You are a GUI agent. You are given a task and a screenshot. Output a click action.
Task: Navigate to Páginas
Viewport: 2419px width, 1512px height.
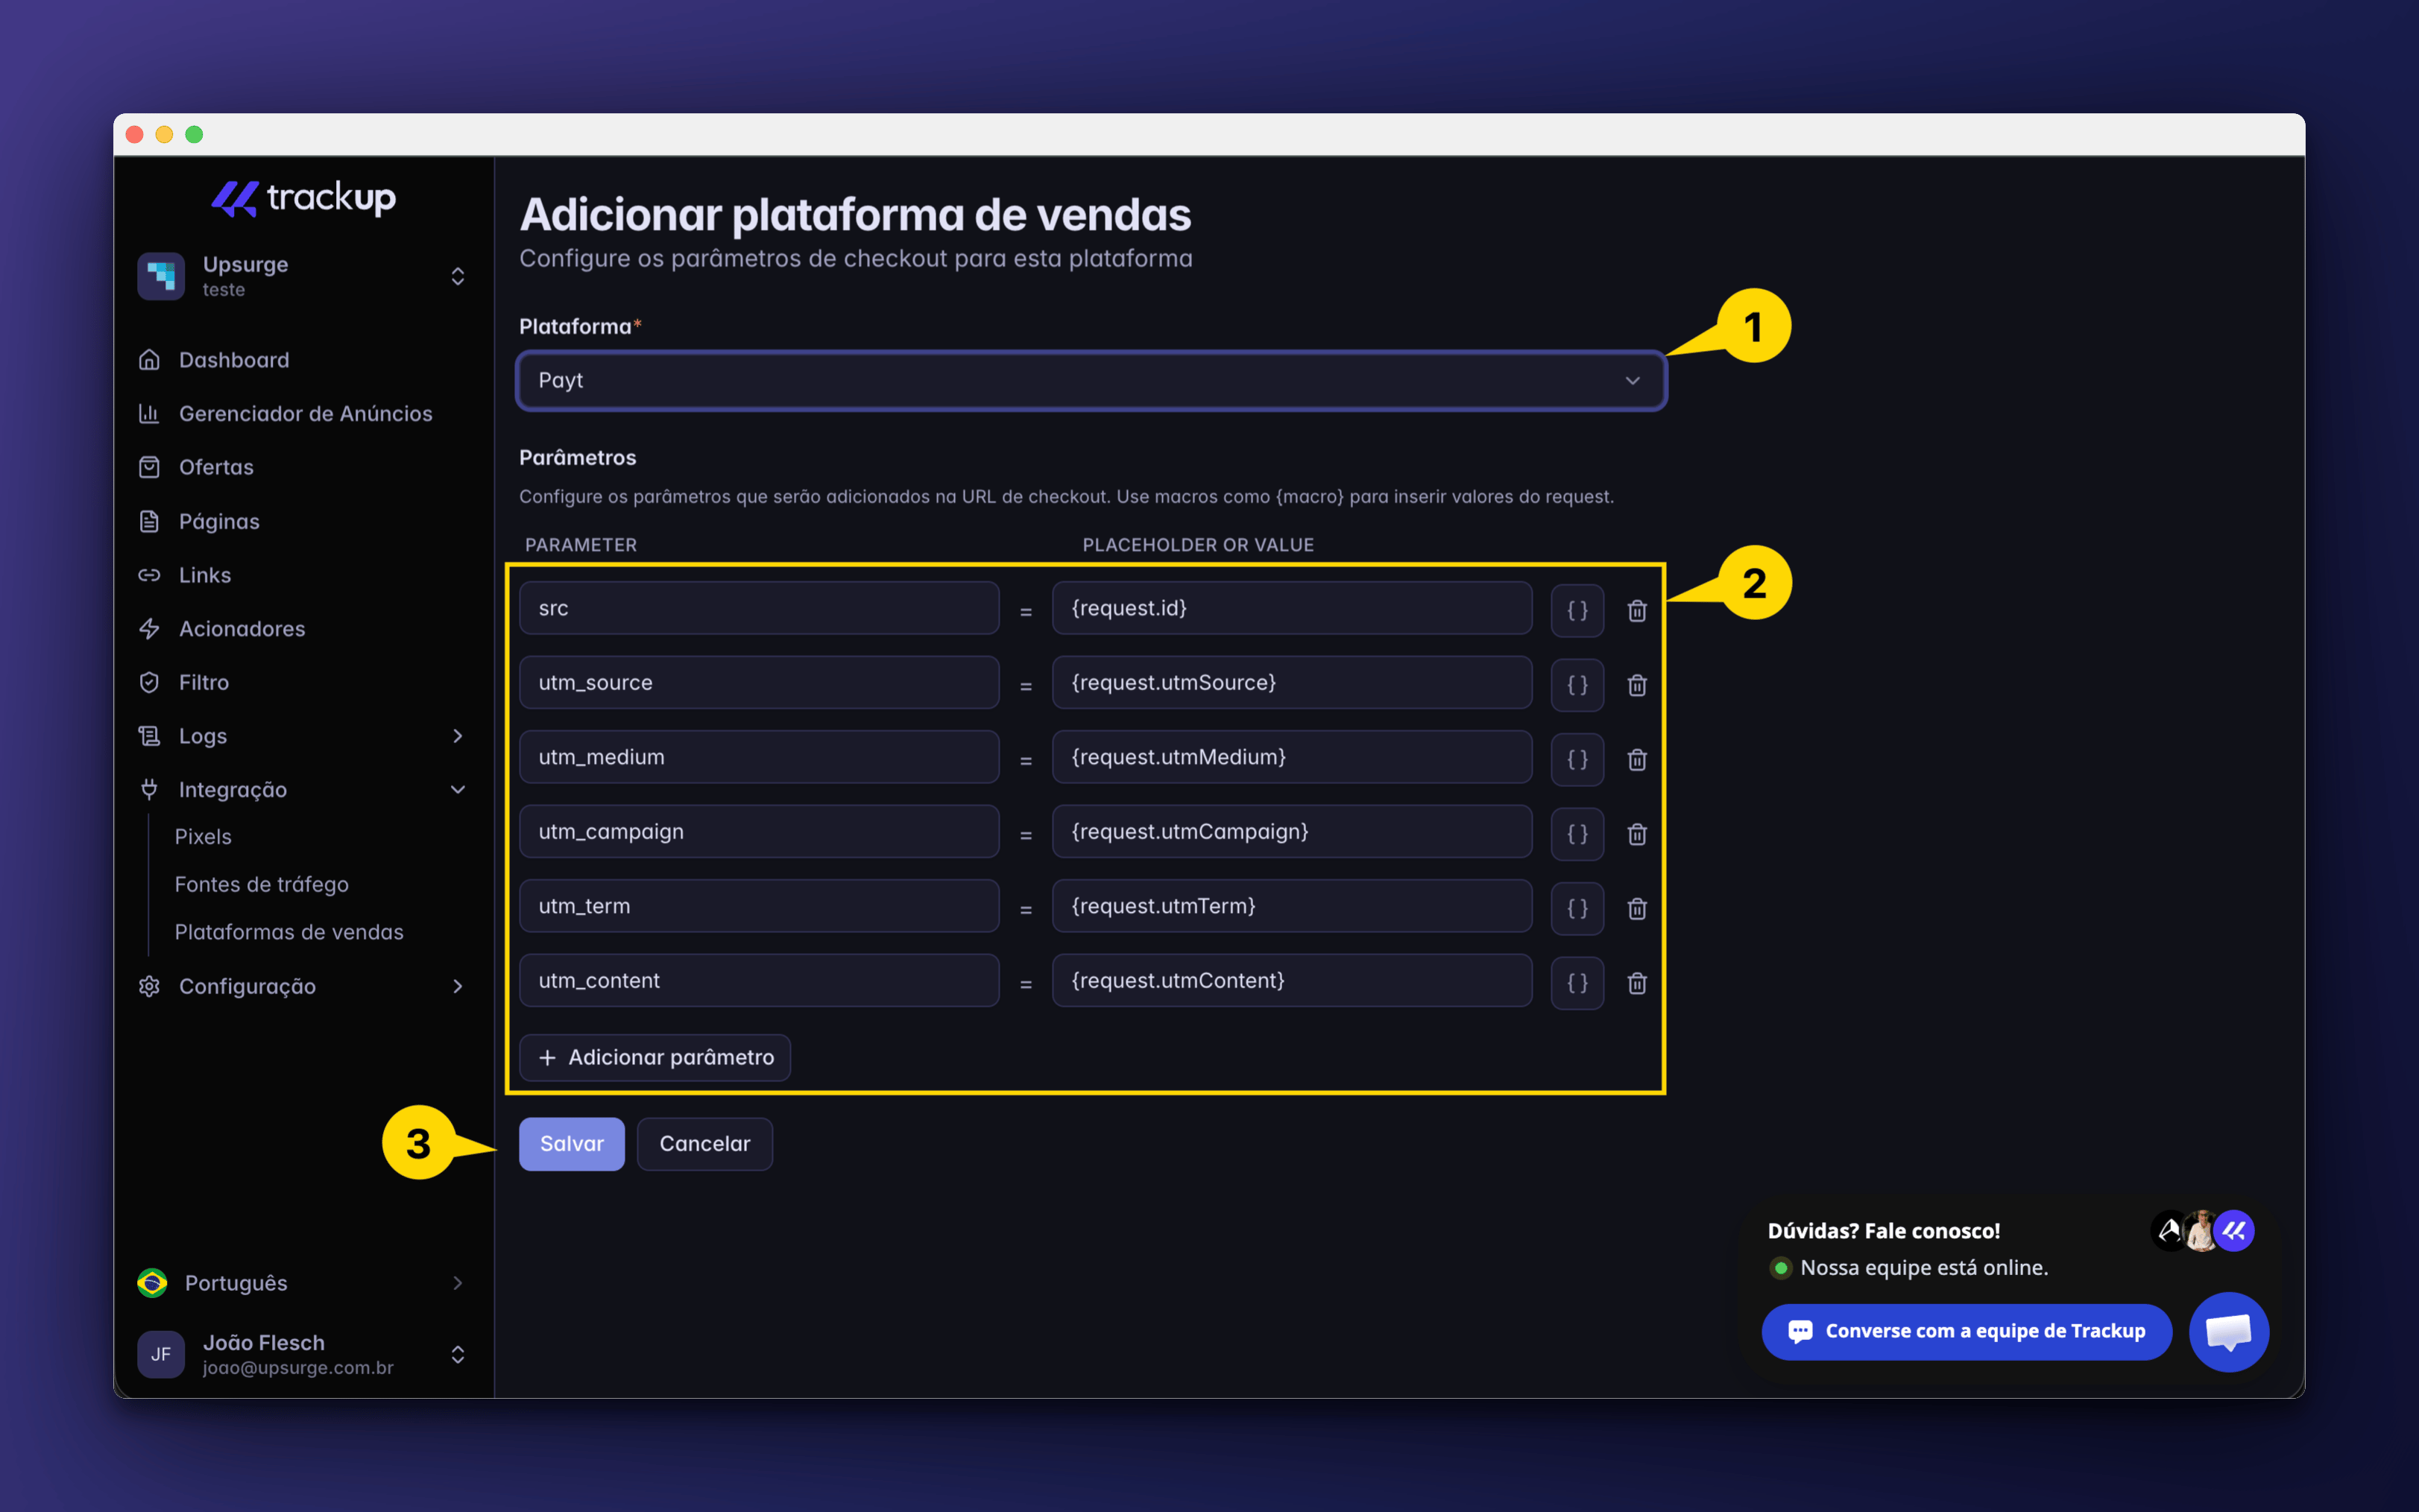tap(219, 521)
